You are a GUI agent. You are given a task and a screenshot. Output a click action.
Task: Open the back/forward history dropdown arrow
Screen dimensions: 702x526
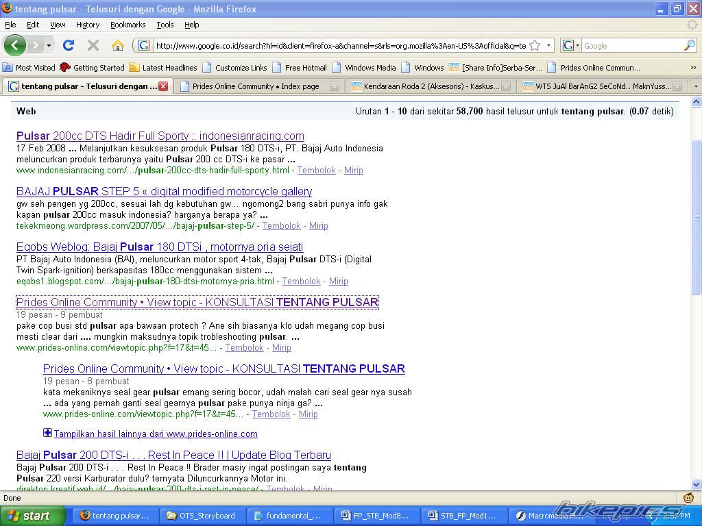[49, 46]
